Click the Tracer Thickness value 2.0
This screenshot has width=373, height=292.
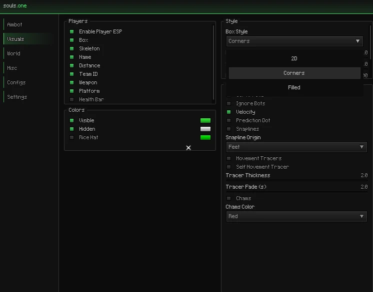point(364,175)
